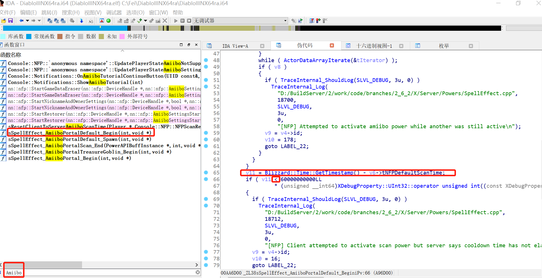Clear the Amiibo filter with the X button

coord(198,272)
